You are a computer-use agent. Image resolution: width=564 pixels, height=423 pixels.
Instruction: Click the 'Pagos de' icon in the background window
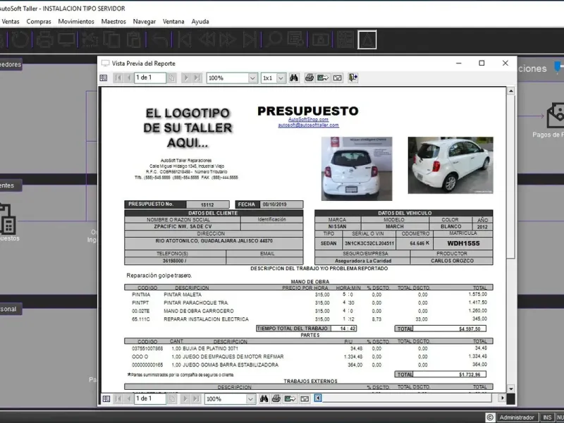[x=554, y=117]
